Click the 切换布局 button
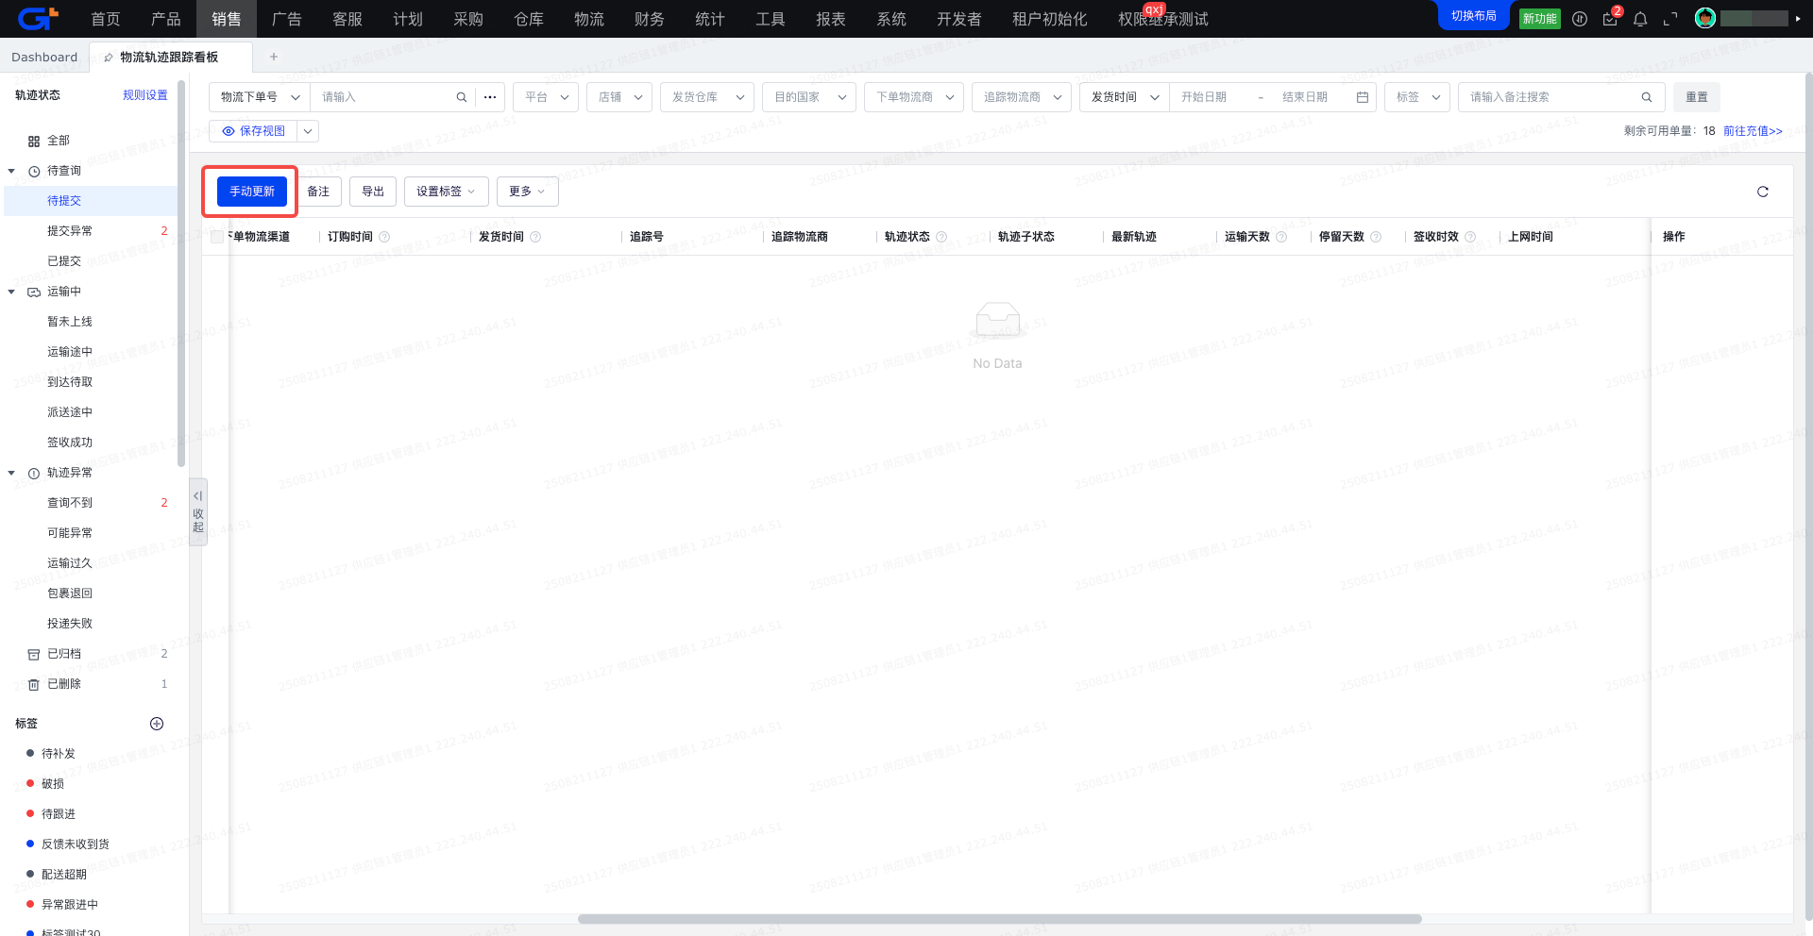Screen dimensions: 1813x936 [1473, 16]
